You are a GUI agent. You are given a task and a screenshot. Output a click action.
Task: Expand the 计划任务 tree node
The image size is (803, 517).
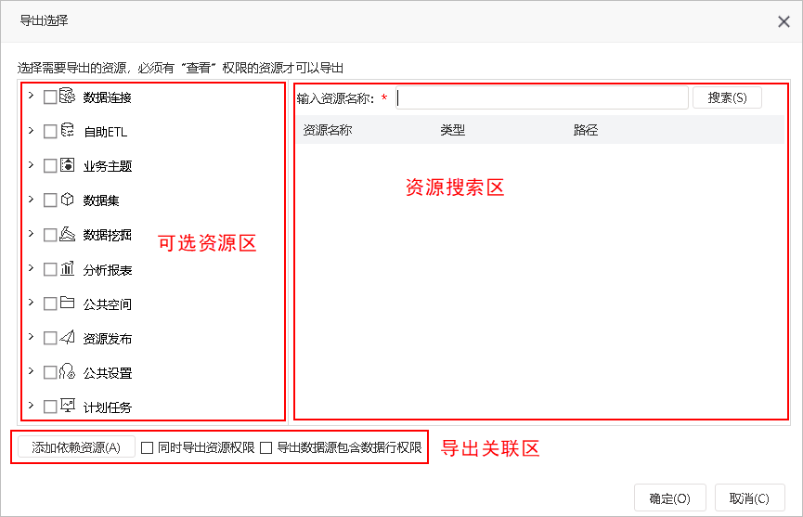(x=32, y=405)
